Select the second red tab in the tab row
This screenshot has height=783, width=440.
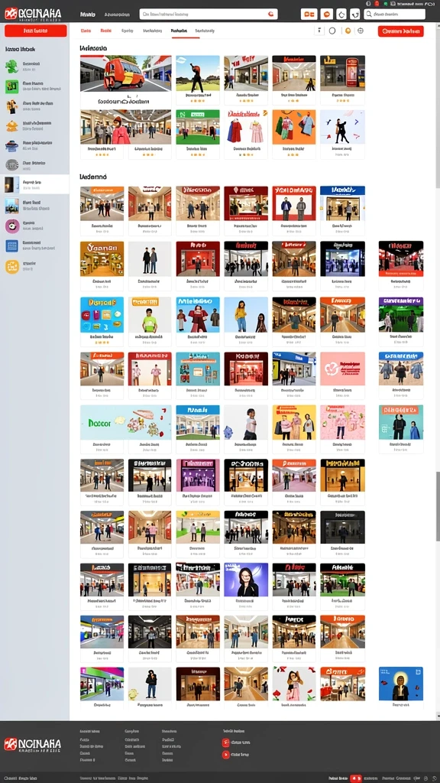pos(105,31)
